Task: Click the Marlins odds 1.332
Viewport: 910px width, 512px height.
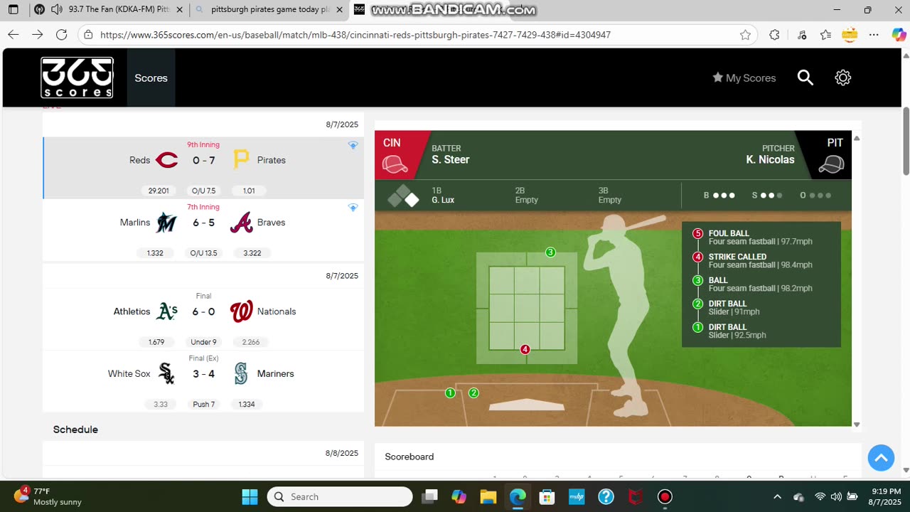Action: (x=155, y=253)
